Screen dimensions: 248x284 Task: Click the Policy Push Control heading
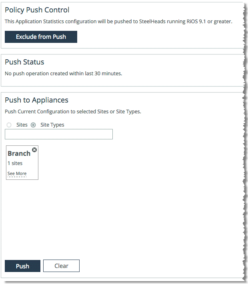(37, 10)
